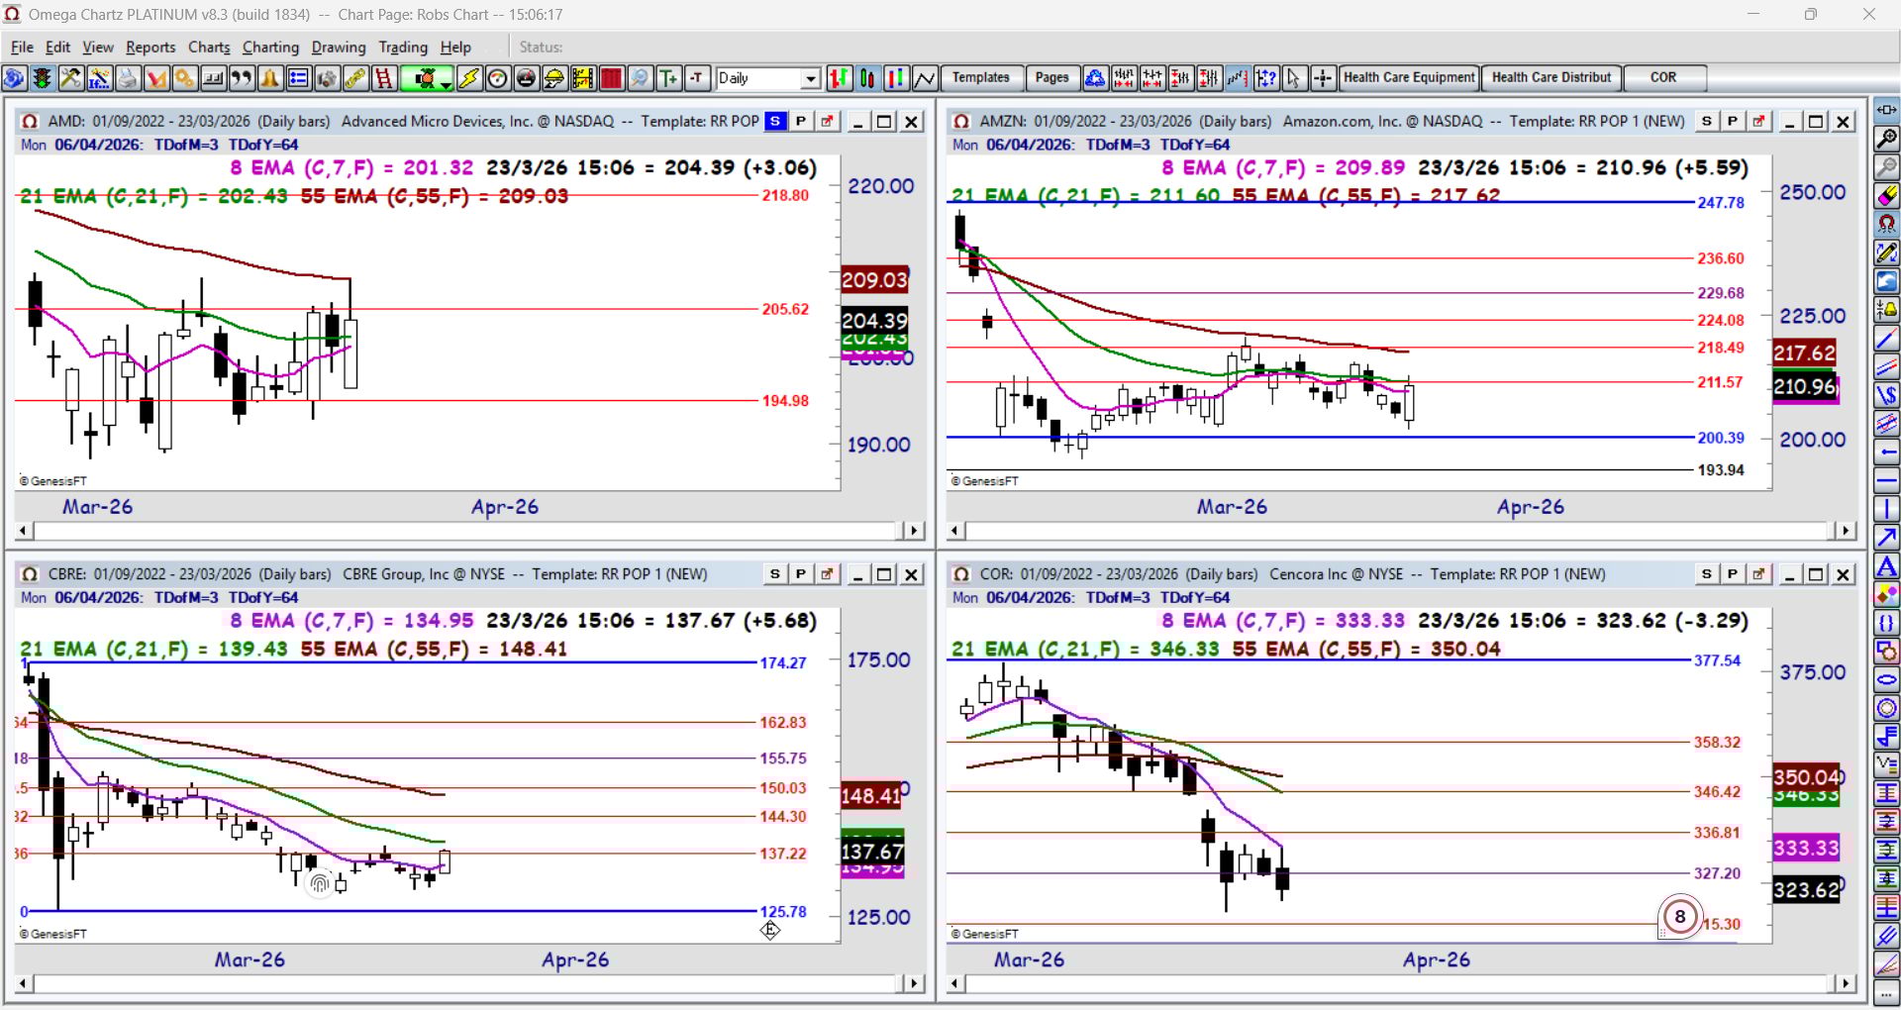Click the -T remove text icon
The image size is (1901, 1010).
click(x=697, y=78)
